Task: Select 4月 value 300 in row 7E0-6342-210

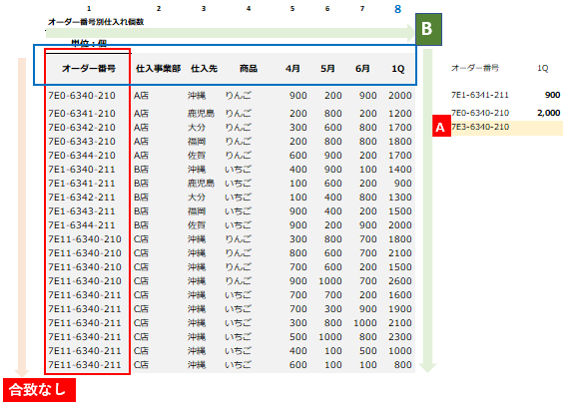Action: 297,128
